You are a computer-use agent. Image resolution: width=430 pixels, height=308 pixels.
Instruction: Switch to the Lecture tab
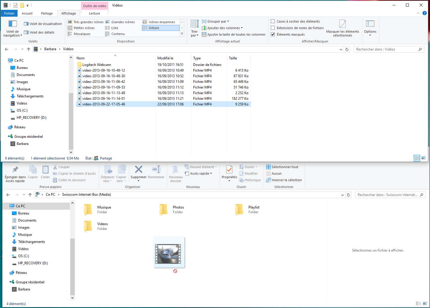tap(94, 13)
